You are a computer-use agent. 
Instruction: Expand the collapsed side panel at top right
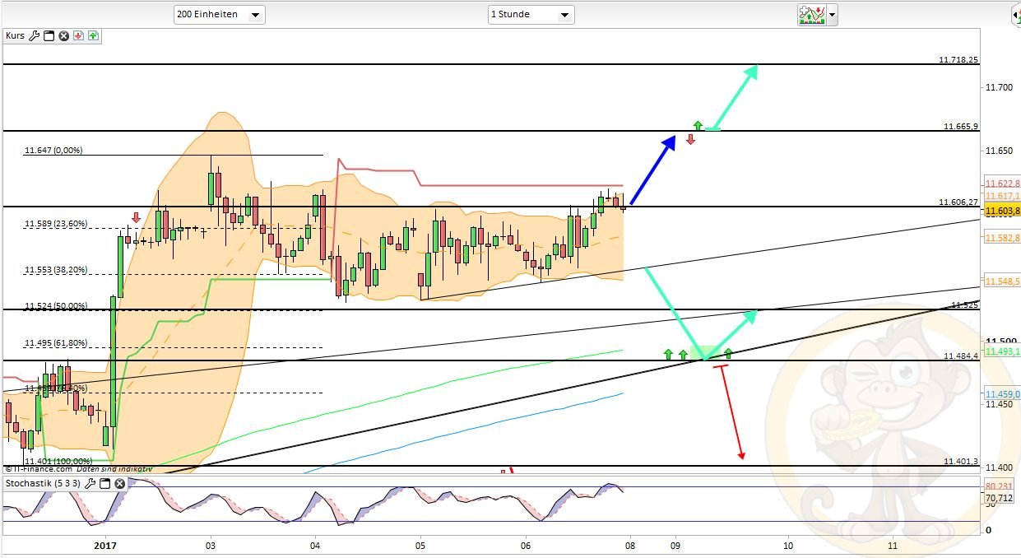coord(1014,14)
